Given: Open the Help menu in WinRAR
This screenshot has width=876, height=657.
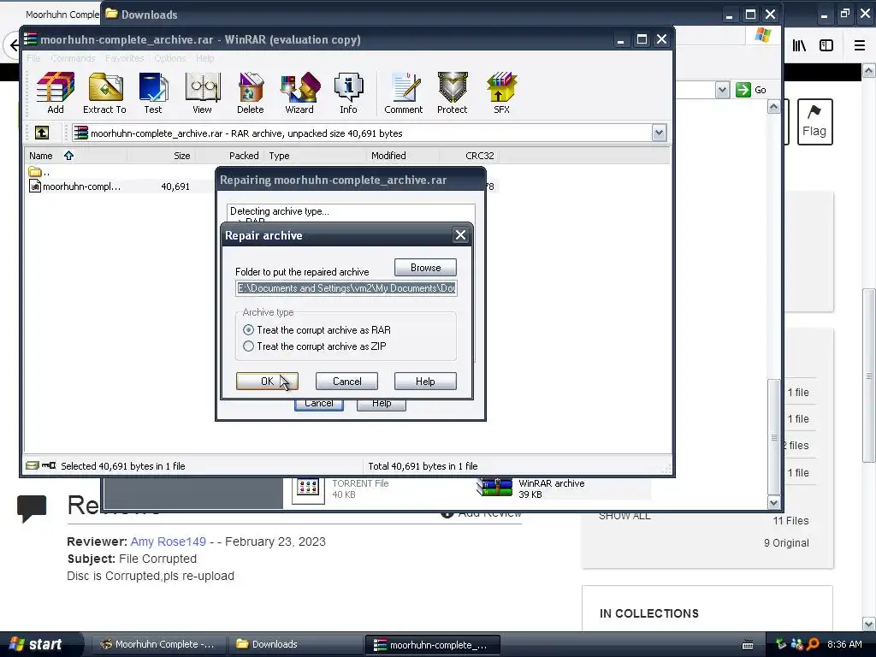Looking at the screenshot, I should point(205,58).
